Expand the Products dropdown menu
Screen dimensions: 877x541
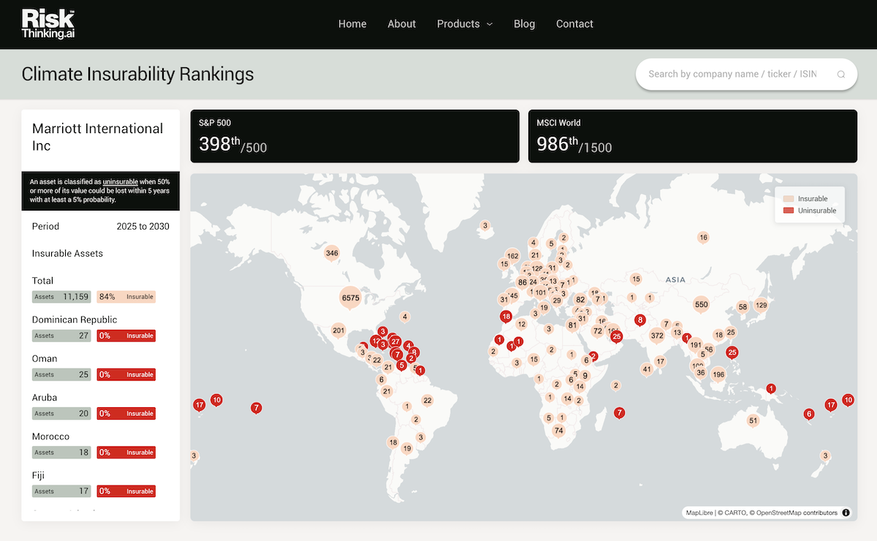[x=465, y=24]
